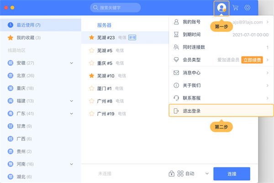Click the 皖 badge icon for 安徽

(x=11, y=63)
